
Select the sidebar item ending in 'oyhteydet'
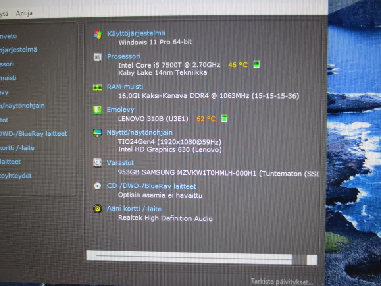click(16, 176)
